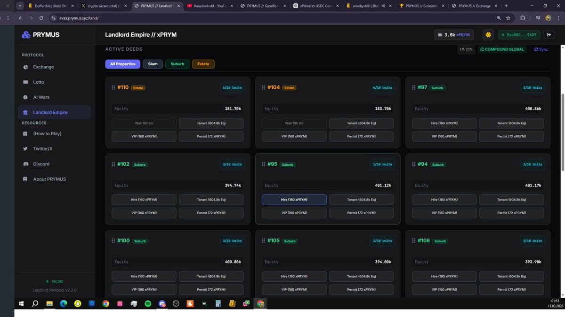This screenshot has height=317, width=565.
Task: Click Hire (160 xPRYM) on deed #97
Action: pyautogui.click(x=444, y=123)
